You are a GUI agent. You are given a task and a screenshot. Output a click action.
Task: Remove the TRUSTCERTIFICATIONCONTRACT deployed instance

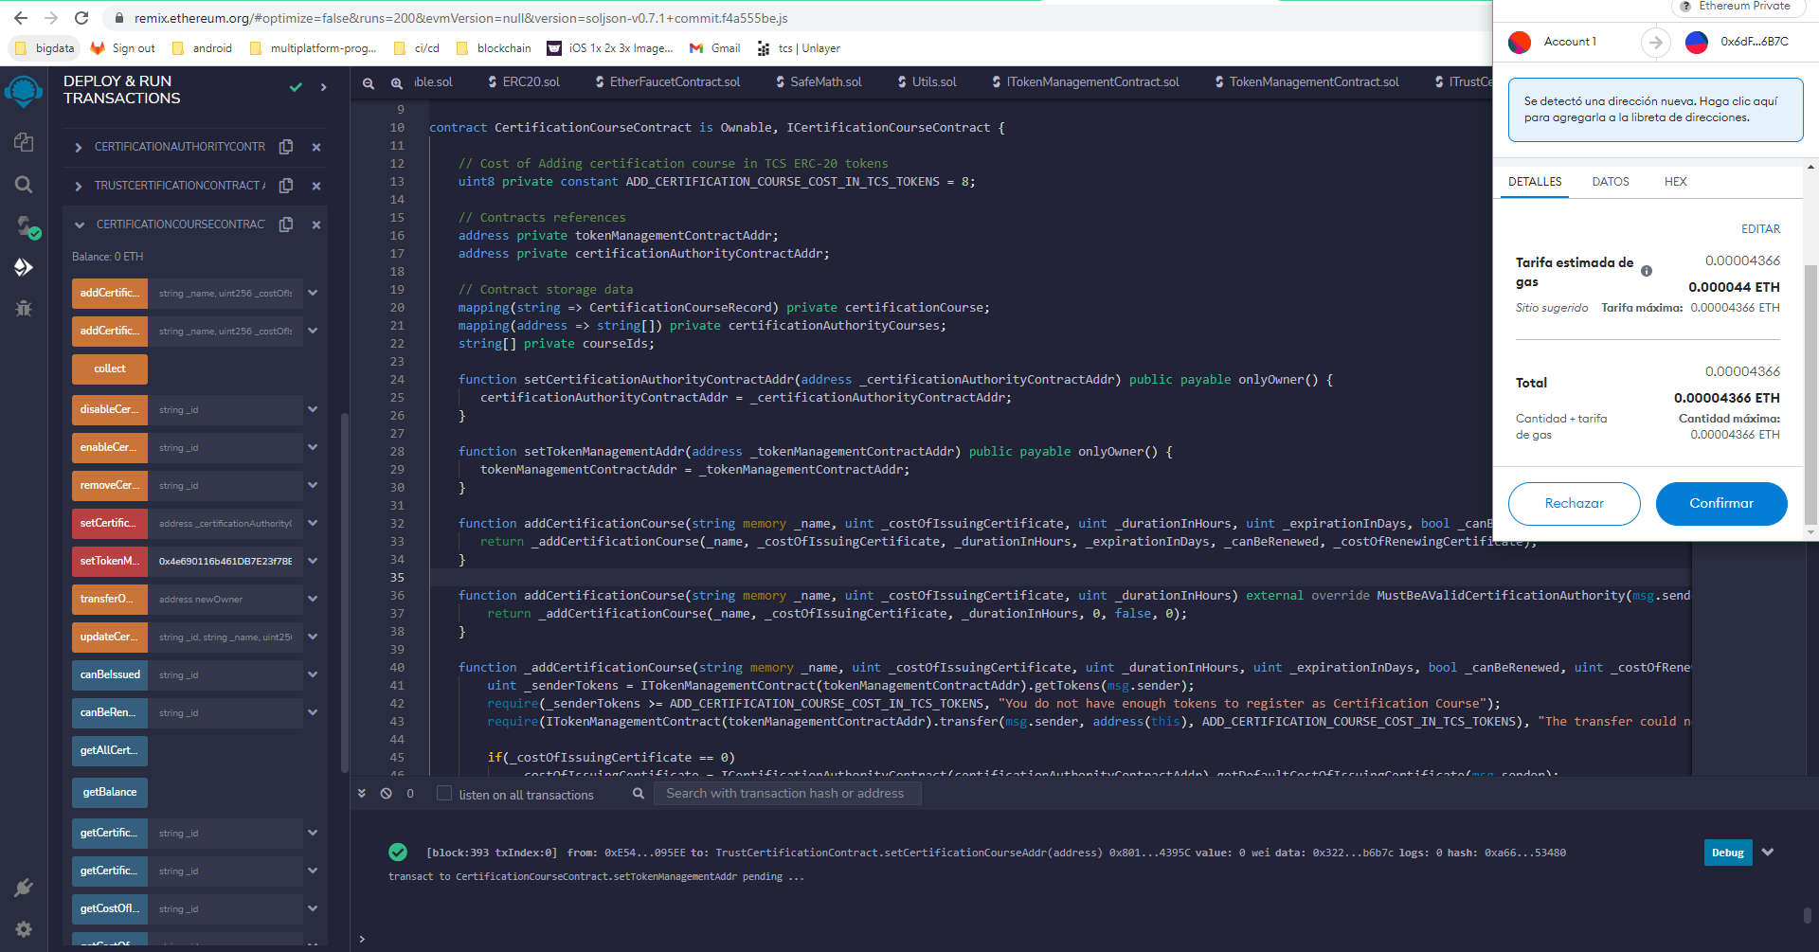316,186
